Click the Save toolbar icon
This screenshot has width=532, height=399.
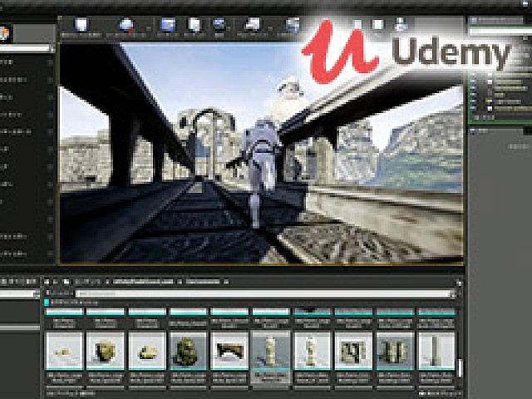click(x=81, y=25)
